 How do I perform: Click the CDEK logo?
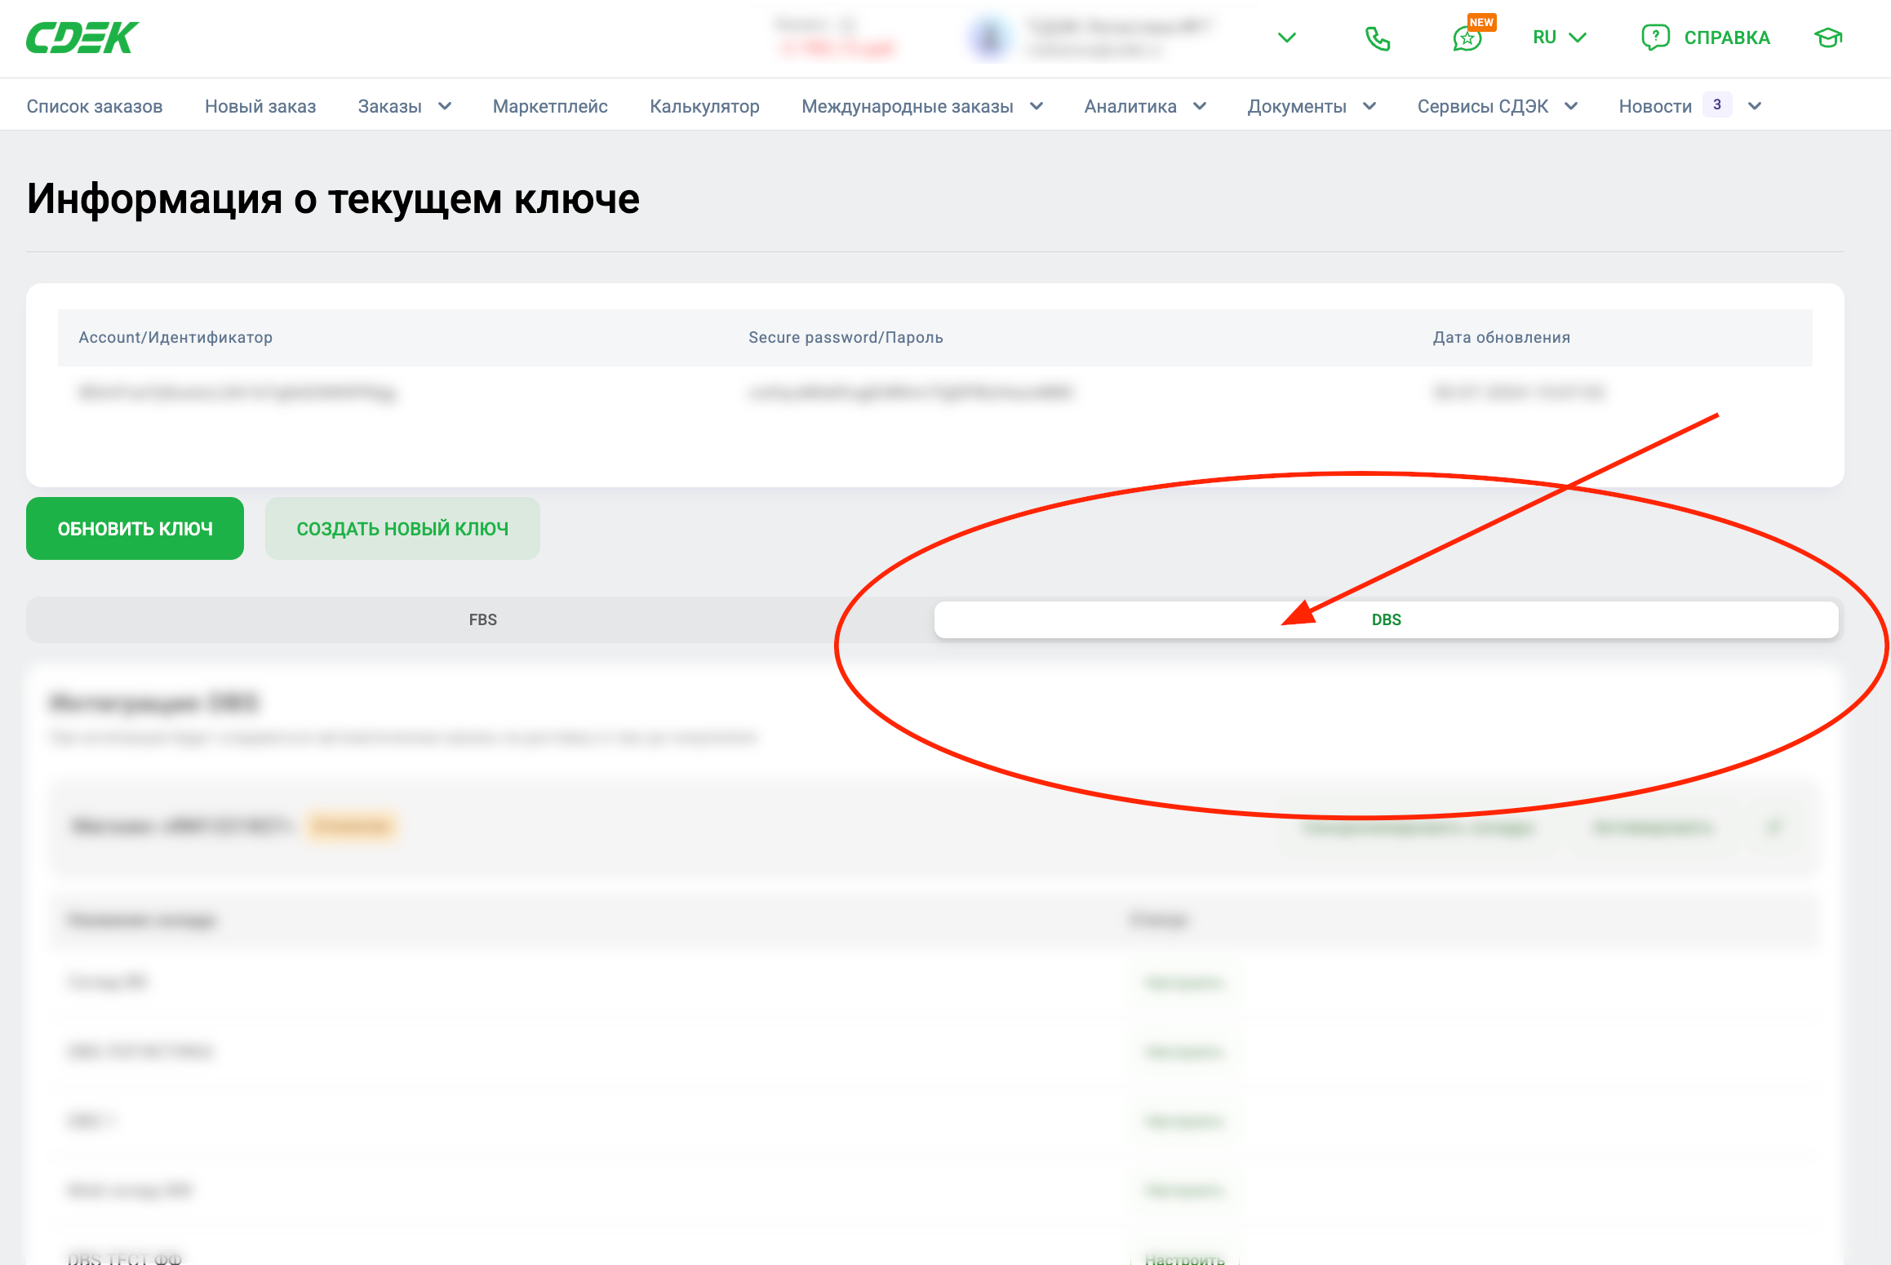[82, 38]
